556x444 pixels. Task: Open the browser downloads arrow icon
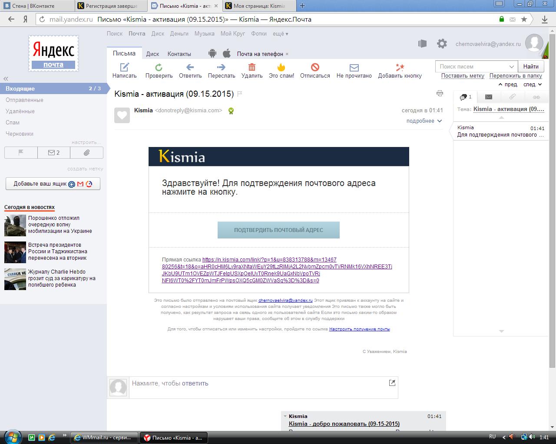pos(545,19)
